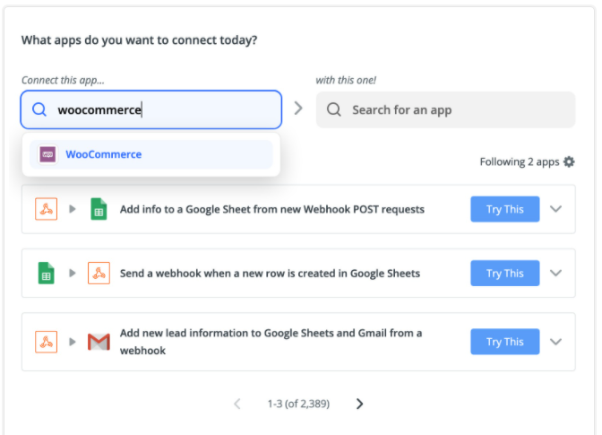
Task: Select the WooCommerce suggestion from dropdown
Action: (150, 154)
